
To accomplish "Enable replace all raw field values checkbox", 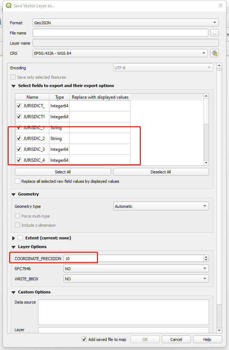I will (x=17, y=181).
